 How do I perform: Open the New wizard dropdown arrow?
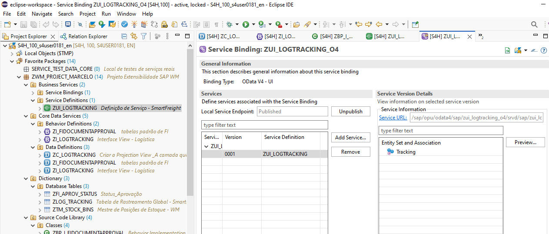pyautogui.click(x=15, y=25)
